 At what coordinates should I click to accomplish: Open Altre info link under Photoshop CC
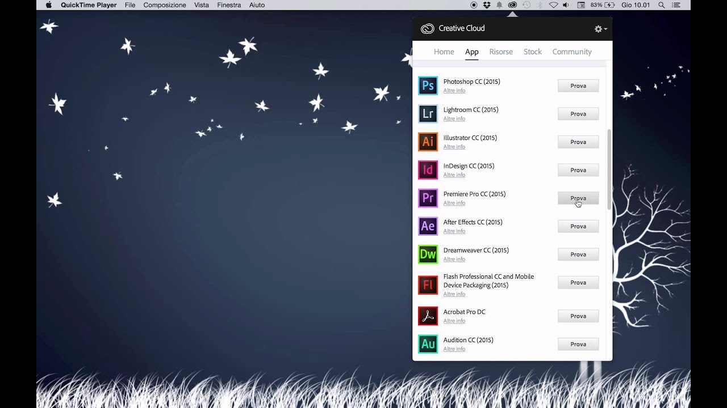[454, 91]
